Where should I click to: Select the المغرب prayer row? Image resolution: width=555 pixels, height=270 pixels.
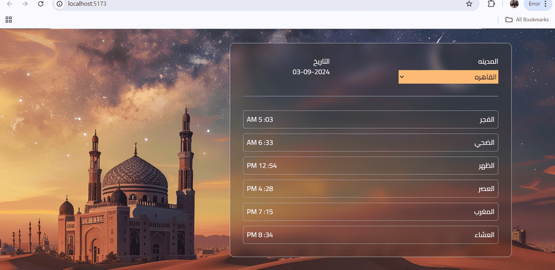[x=371, y=212]
